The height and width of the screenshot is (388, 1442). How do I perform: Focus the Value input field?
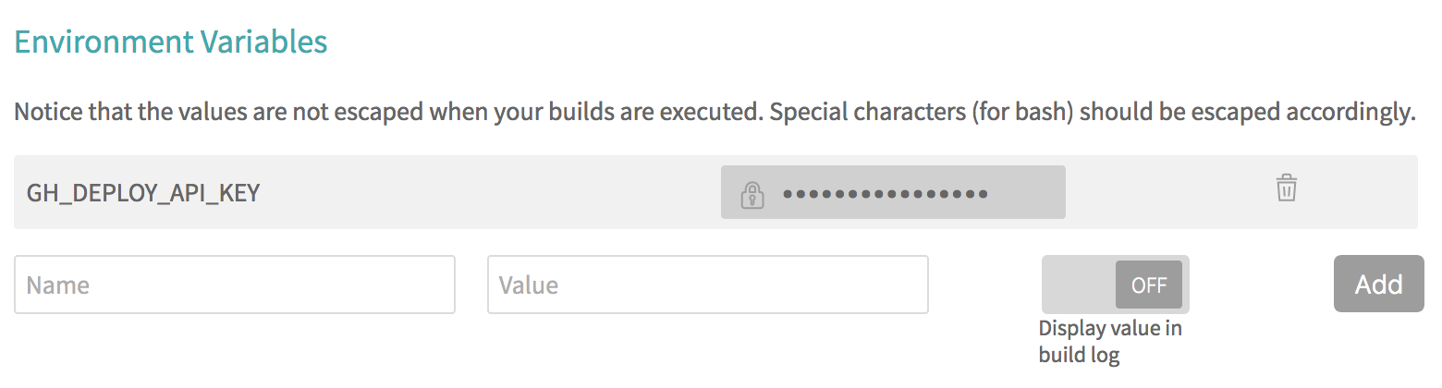coord(708,285)
